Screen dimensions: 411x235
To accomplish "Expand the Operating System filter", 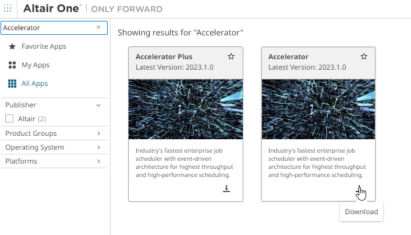I will click(98, 147).
